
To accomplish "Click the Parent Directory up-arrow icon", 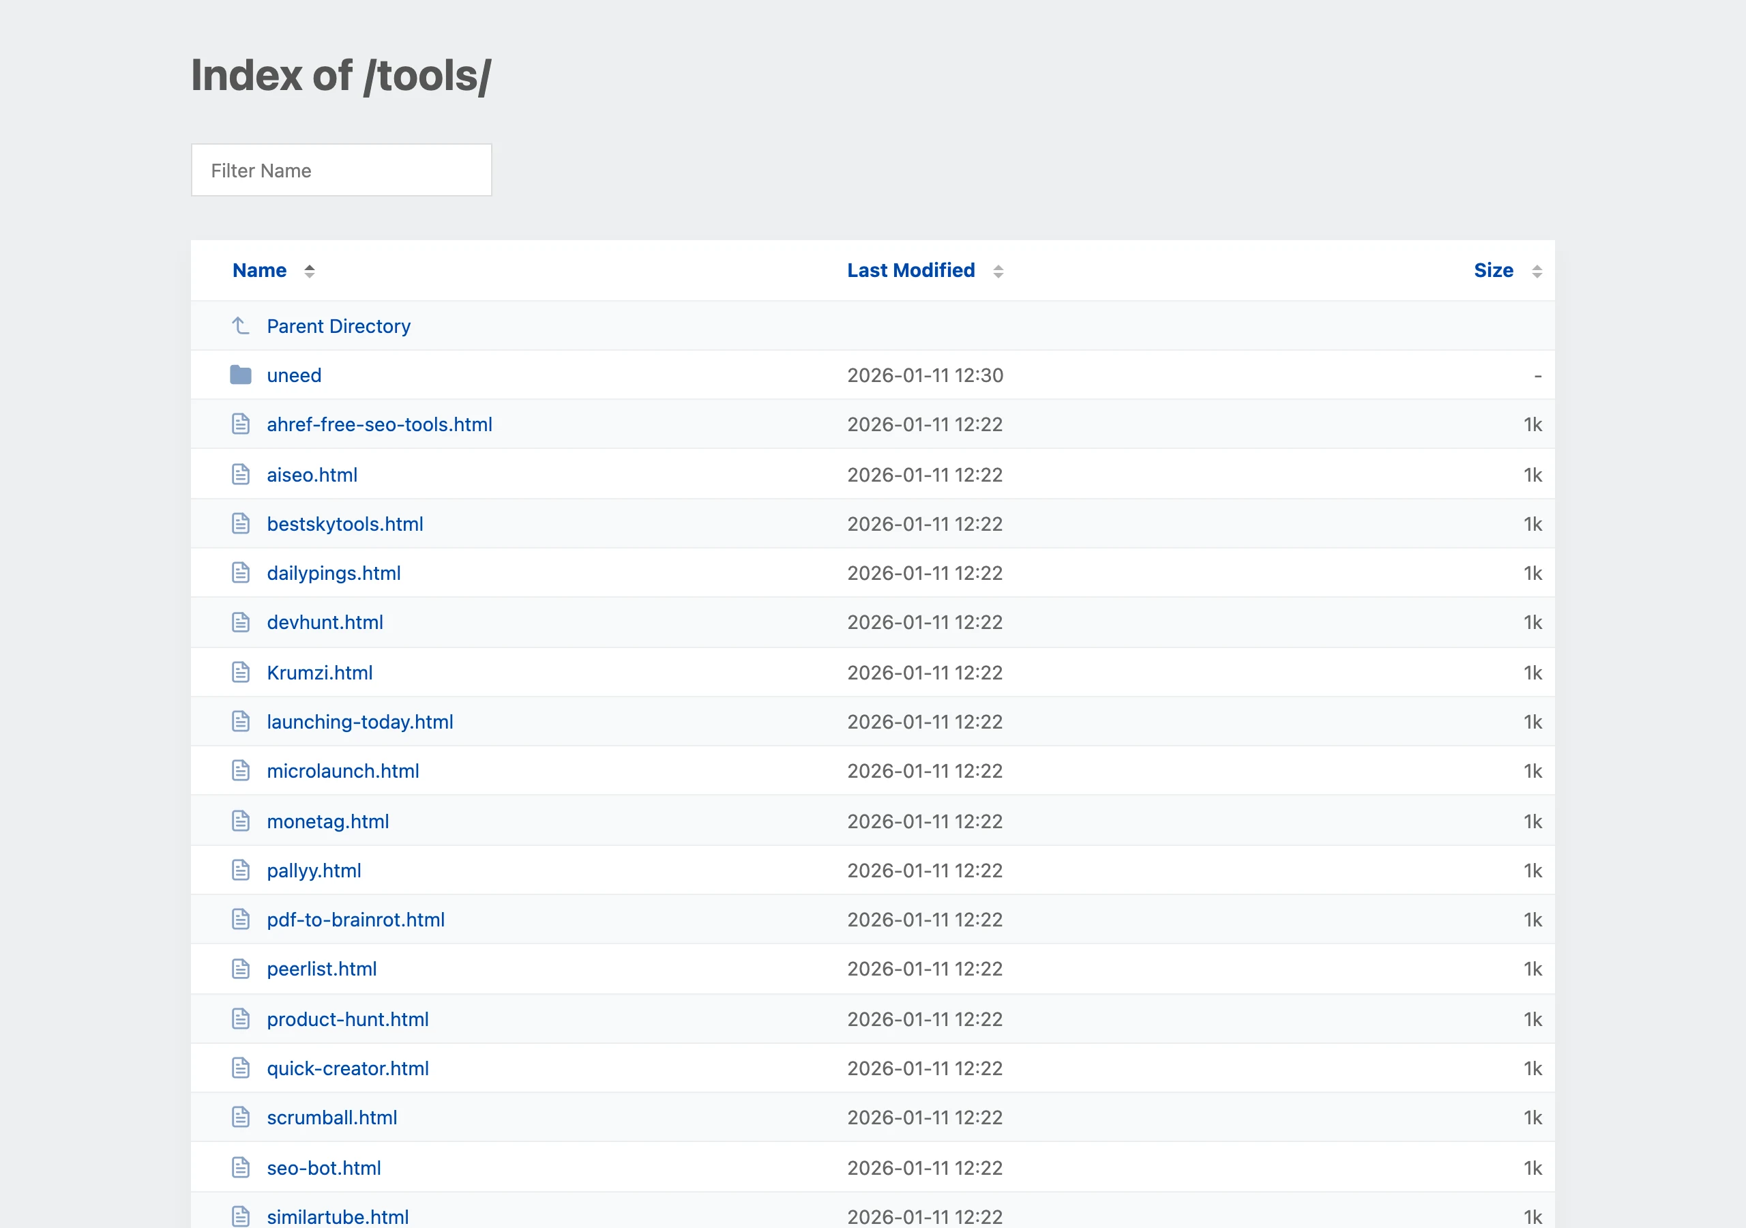I will (x=240, y=325).
